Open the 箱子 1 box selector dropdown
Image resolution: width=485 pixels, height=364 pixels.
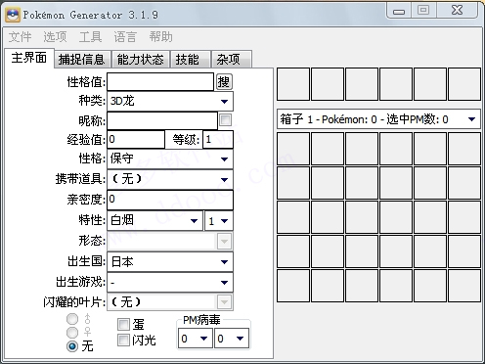click(x=378, y=119)
